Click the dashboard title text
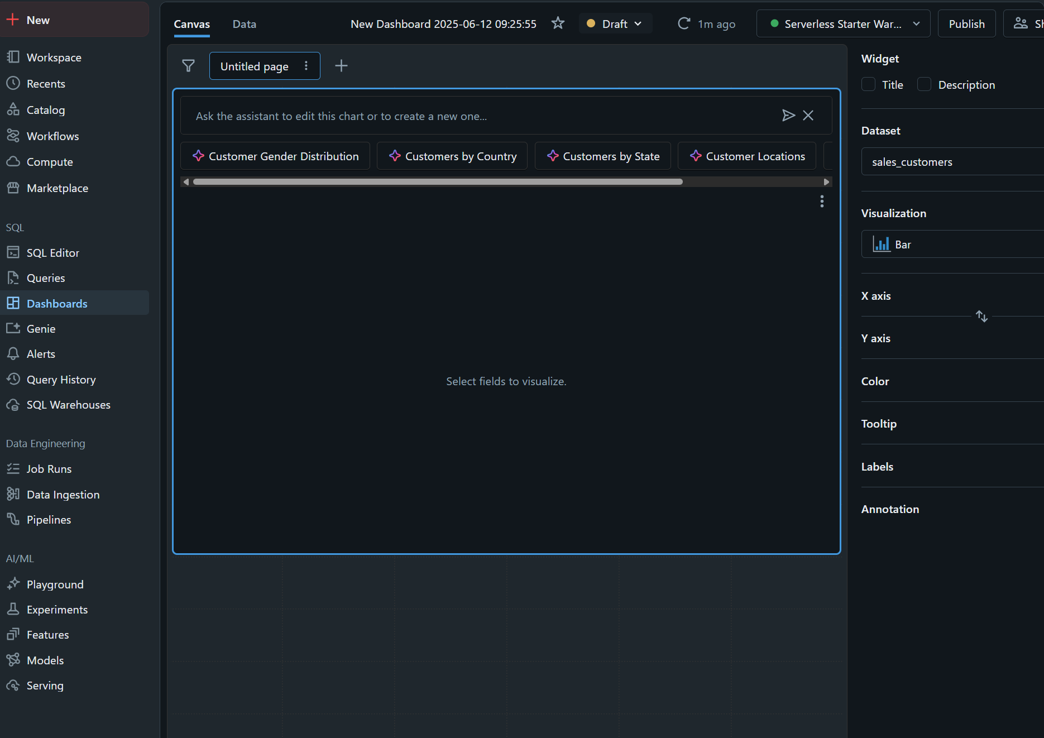The image size is (1044, 738). 443,24
